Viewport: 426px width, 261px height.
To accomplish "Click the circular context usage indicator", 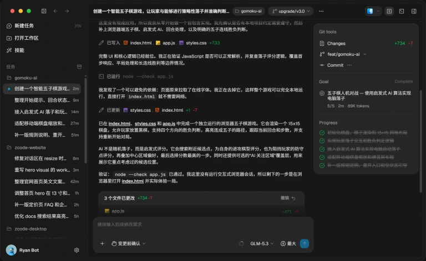I will [241, 244].
